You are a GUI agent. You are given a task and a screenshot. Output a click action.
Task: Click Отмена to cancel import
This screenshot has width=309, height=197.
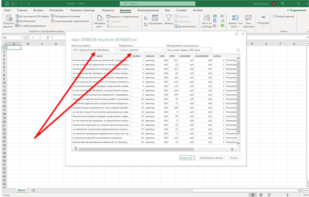click(234, 158)
